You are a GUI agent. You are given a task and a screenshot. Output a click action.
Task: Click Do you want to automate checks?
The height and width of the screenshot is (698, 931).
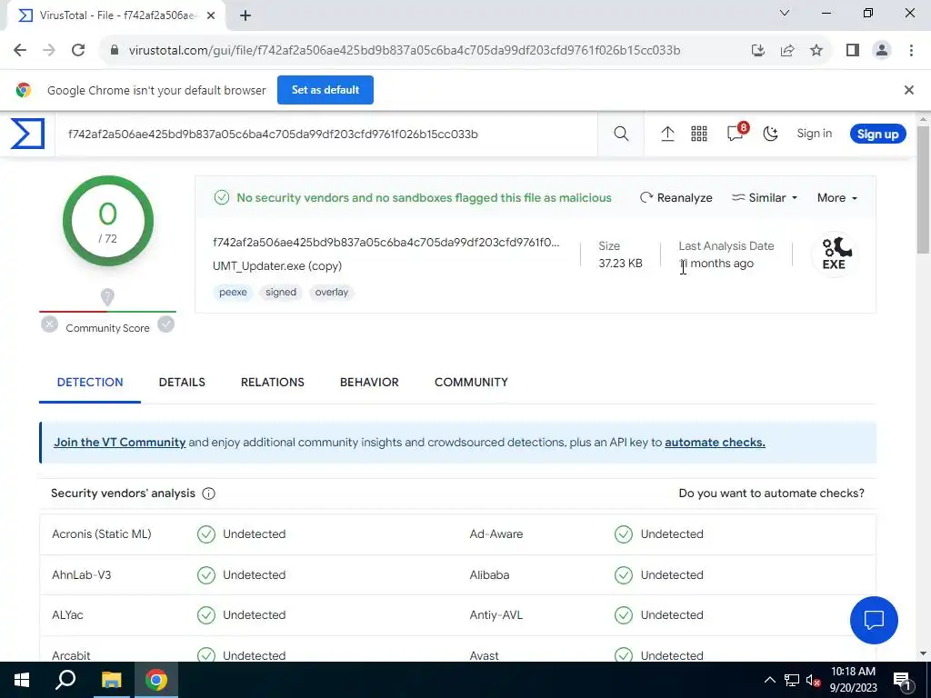tap(771, 494)
